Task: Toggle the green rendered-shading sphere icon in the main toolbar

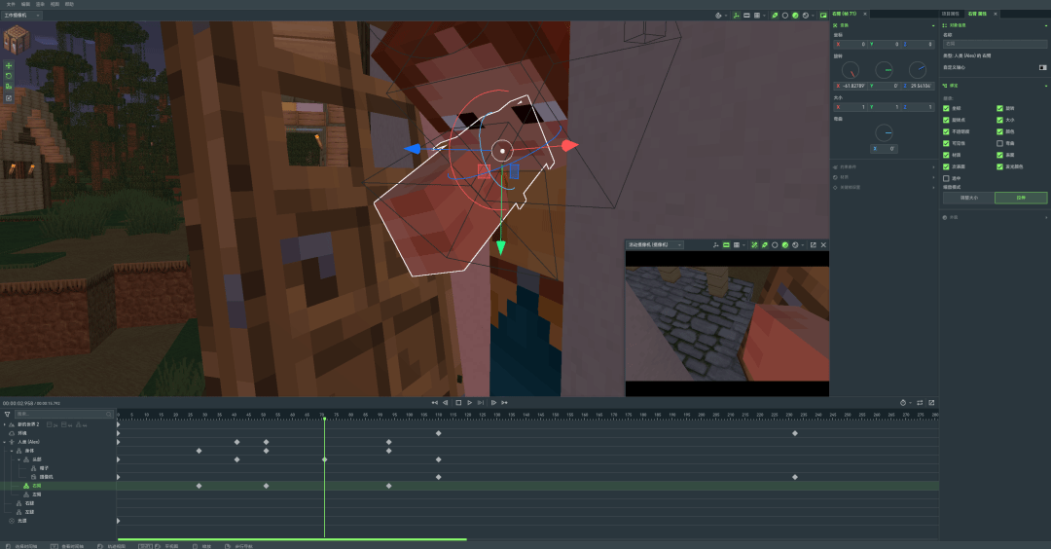Action: [795, 16]
